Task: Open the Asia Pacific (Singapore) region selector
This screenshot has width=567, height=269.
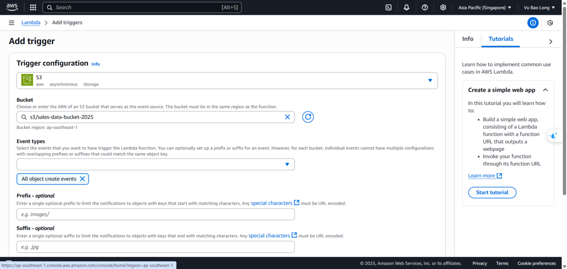Action: pos(485,8)
